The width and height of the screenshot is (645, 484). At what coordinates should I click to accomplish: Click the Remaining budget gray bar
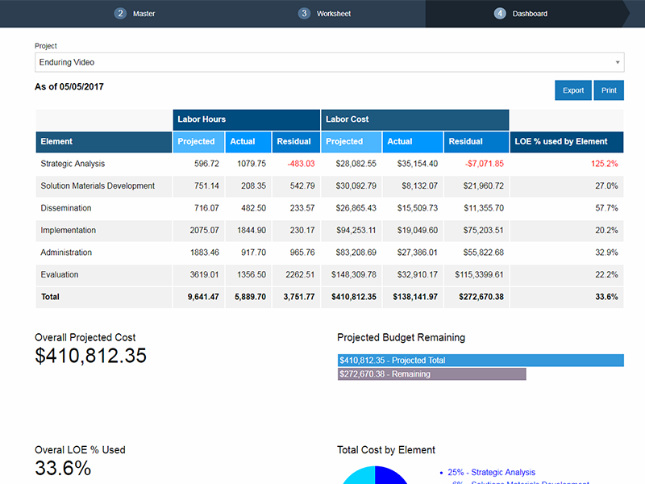431,374
